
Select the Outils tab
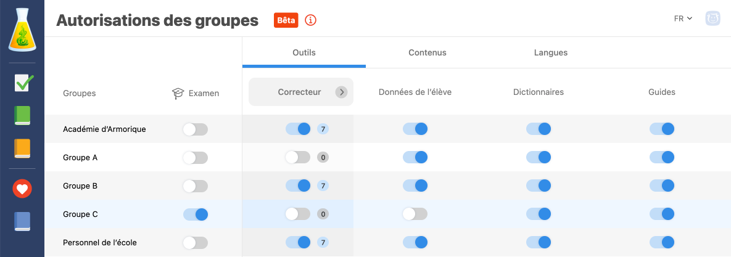click(304, 53)
